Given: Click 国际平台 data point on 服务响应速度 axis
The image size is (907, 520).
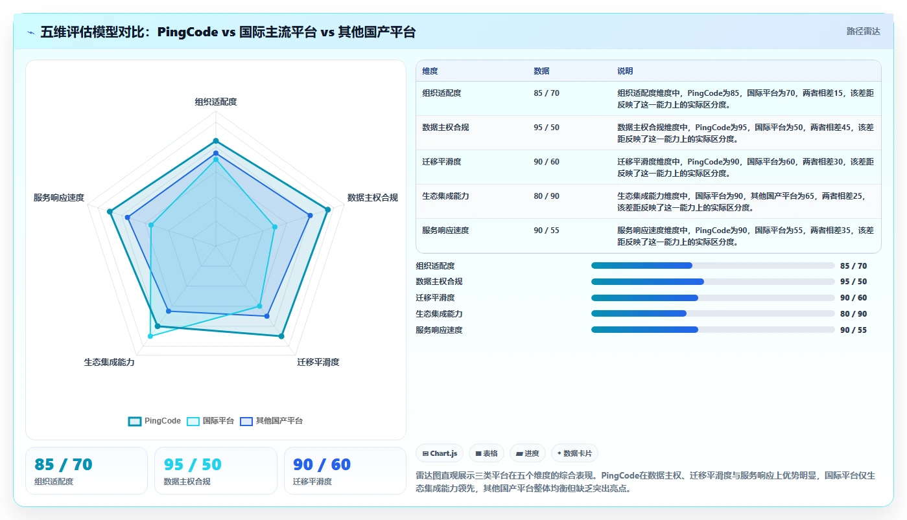Looking at the screenshot, I should (x=151, y=225).
